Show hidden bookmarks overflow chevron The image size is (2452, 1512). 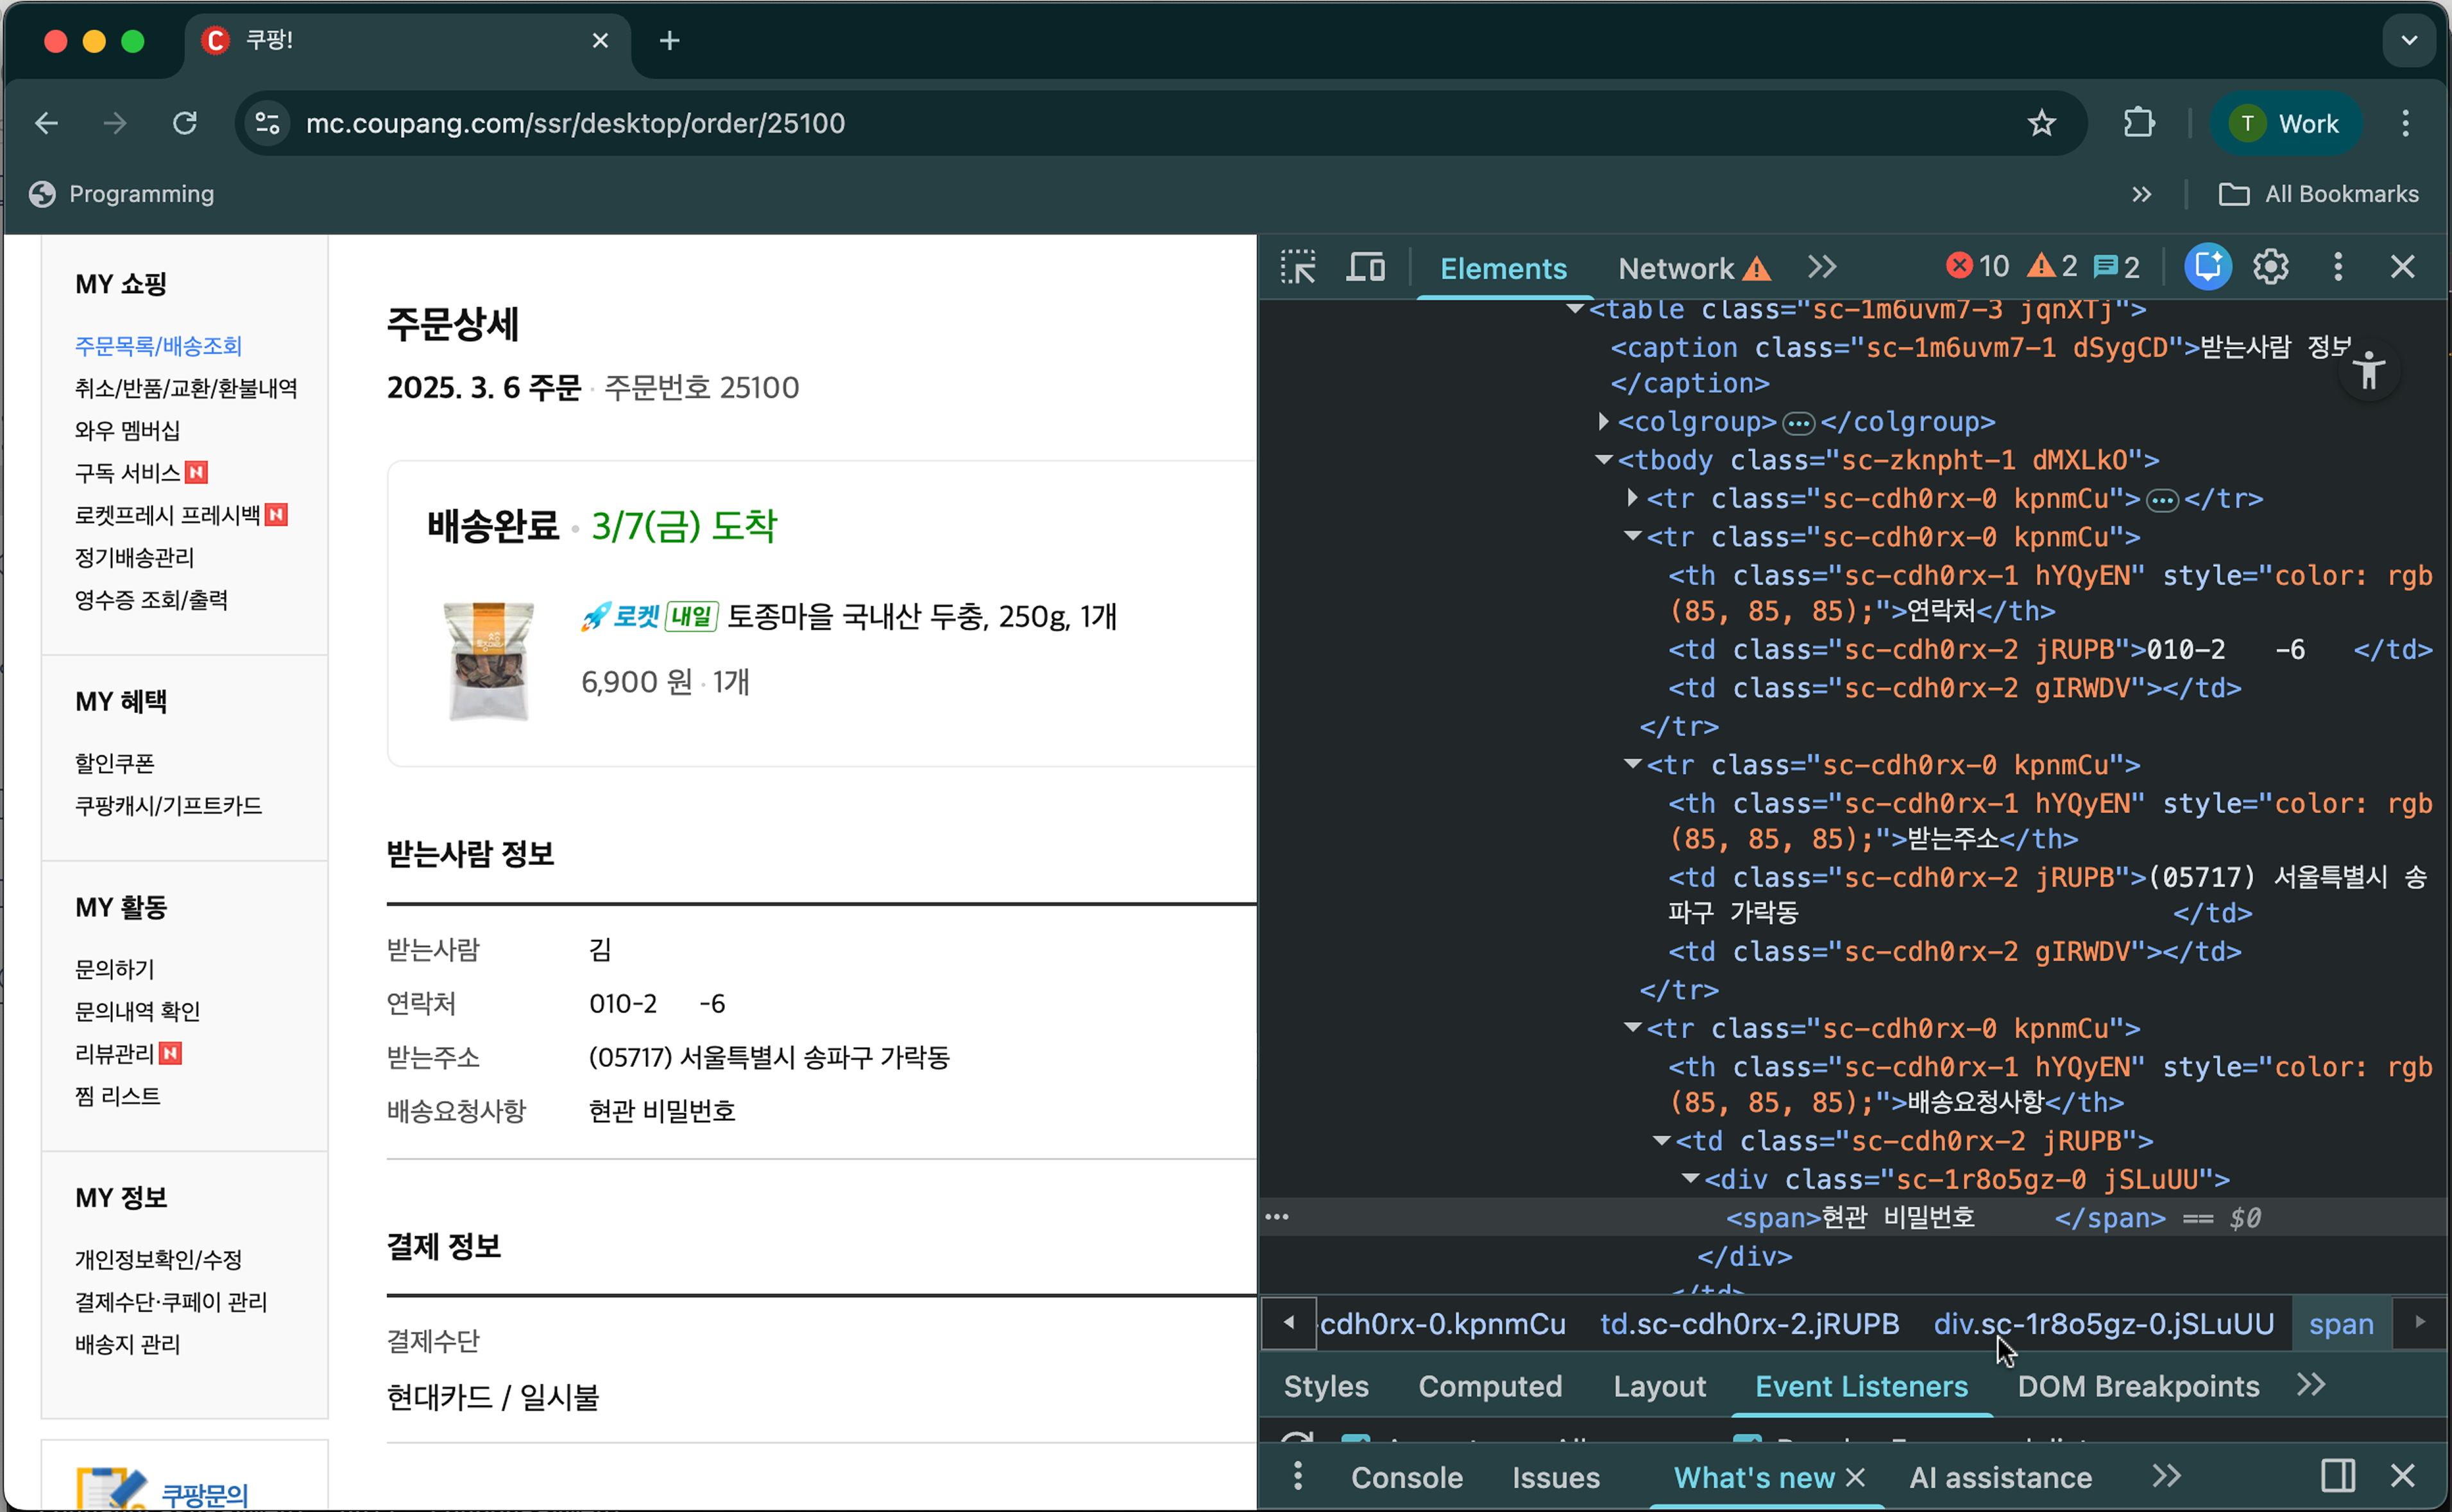(2141, 194)
